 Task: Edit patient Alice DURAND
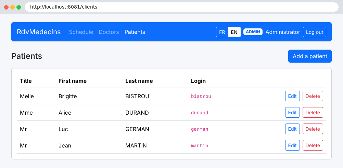coord(292,113)
